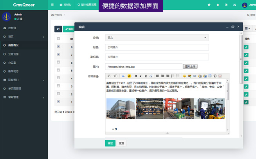Click the page-copy icon next to the table icon

[215, 76]
